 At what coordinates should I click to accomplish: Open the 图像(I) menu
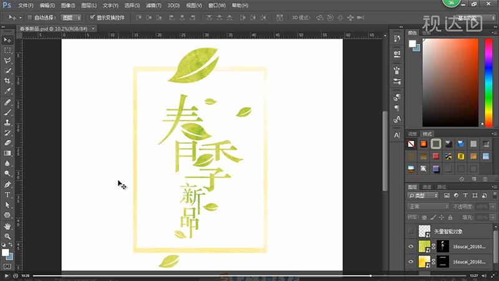tap(68, 6)
